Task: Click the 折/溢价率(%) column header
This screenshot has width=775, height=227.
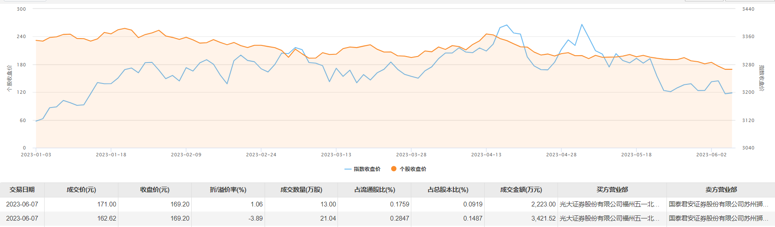Action: (x=228, y=190)
